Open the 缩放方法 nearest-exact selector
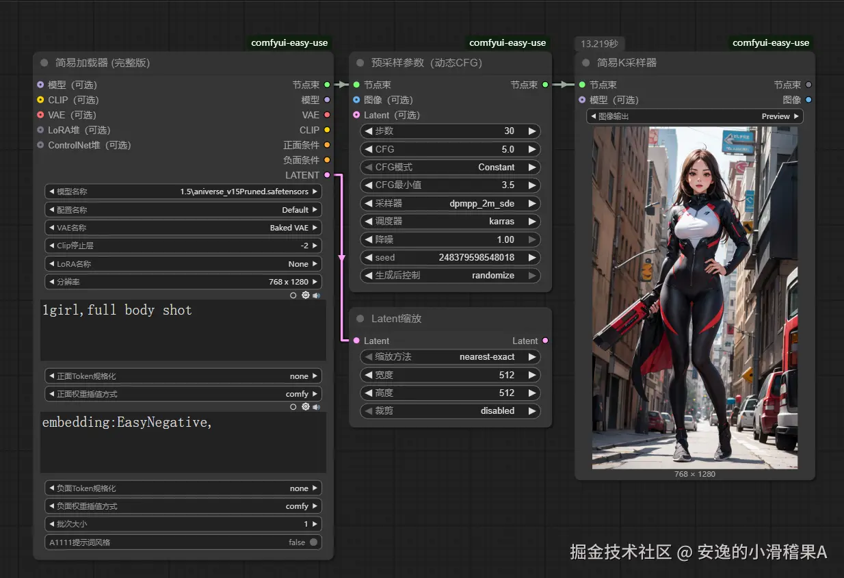Viewport: 844px width, 578px height. (451, 357)
